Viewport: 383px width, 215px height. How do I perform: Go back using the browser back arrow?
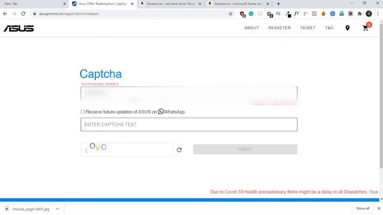(5, 14)
